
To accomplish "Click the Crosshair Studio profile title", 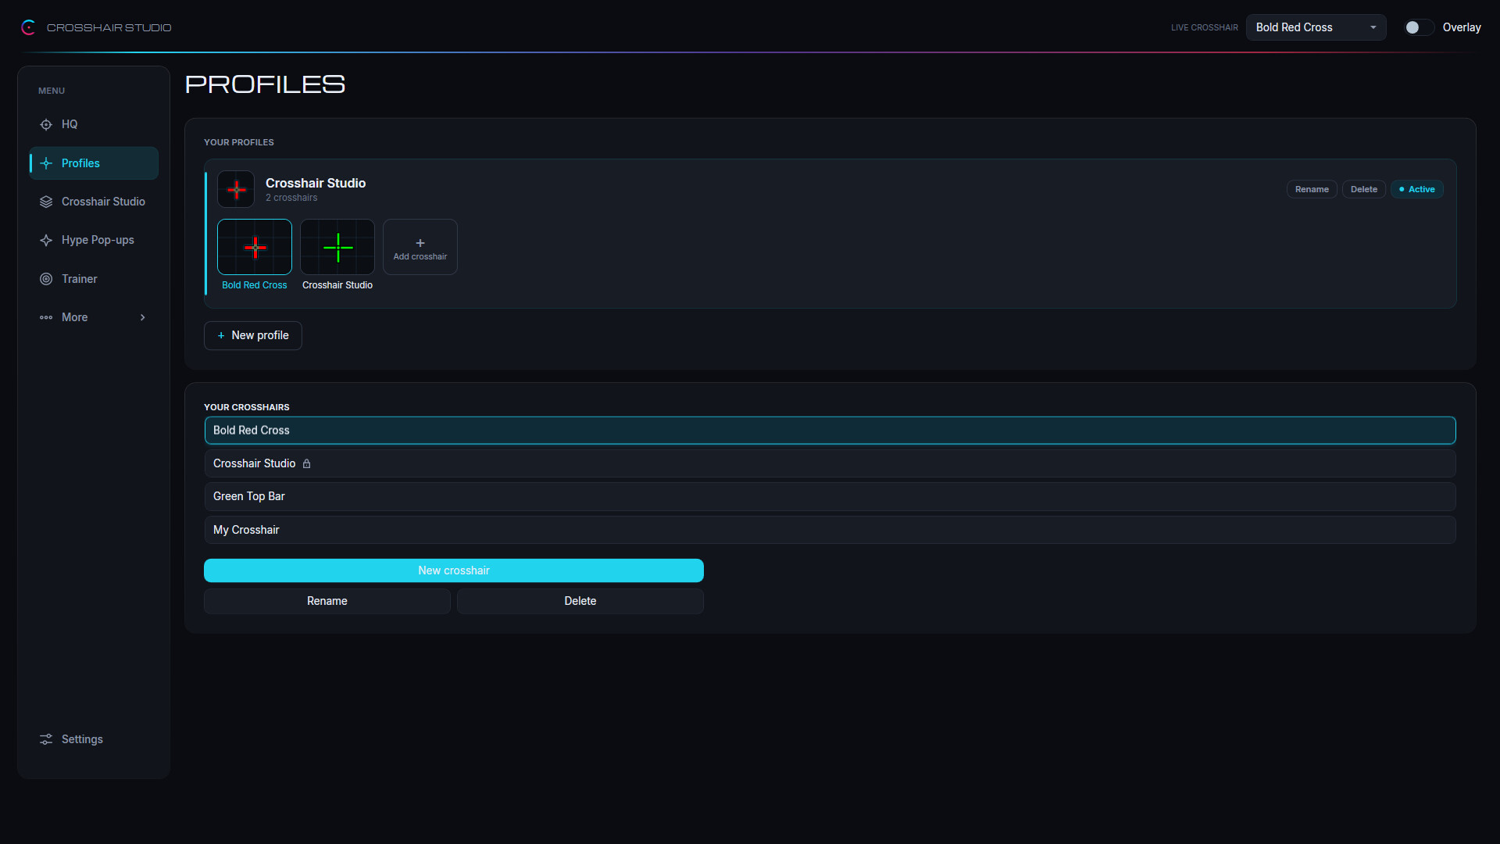I will [316, 183].
